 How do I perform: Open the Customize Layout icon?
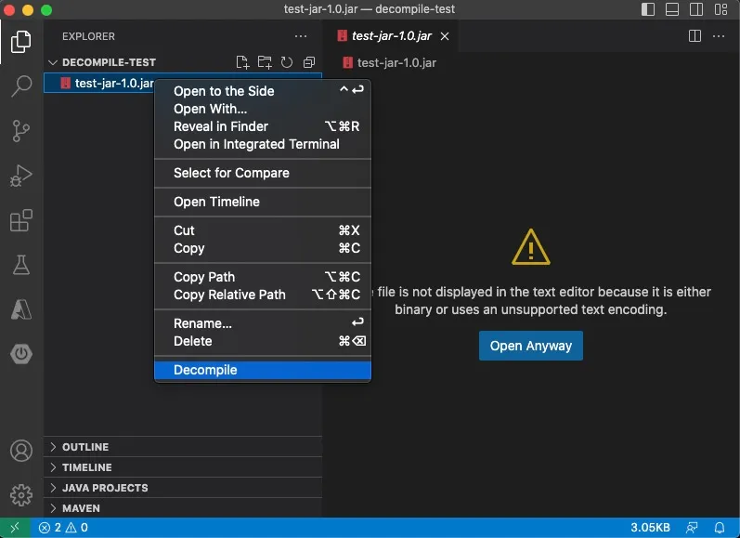[x=721, y=9]
